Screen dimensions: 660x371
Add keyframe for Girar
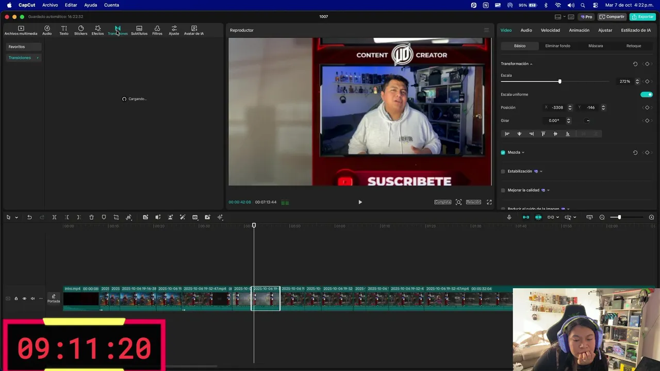click(647, 121)
